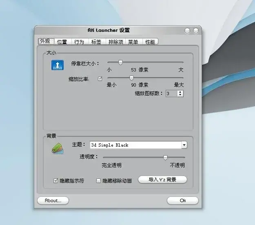Viewport: 255px width, 225px height.
Task: Click the right round title bar button
Action: click(x=196, y=31)
